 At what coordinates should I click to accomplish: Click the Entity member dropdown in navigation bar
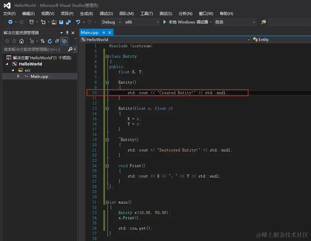(x=281, y=39)
